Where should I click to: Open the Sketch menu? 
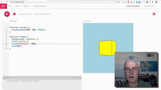[27, 6]
